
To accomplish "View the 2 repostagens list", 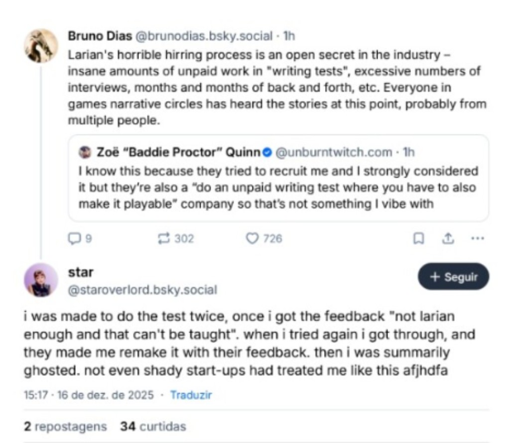I will 65,427.
